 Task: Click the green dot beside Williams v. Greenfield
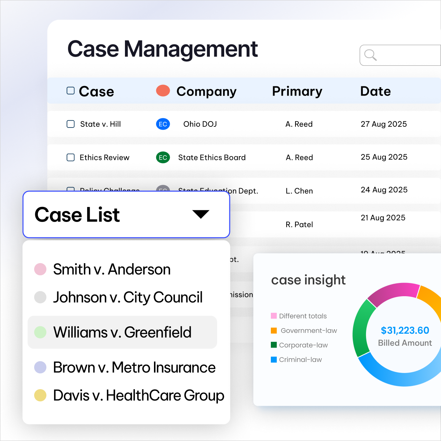click(40, 332)
